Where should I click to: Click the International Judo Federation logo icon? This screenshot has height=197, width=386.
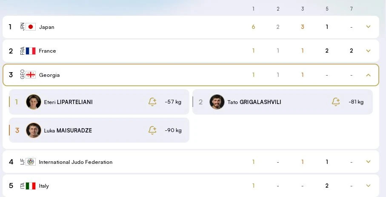(31, 162)
